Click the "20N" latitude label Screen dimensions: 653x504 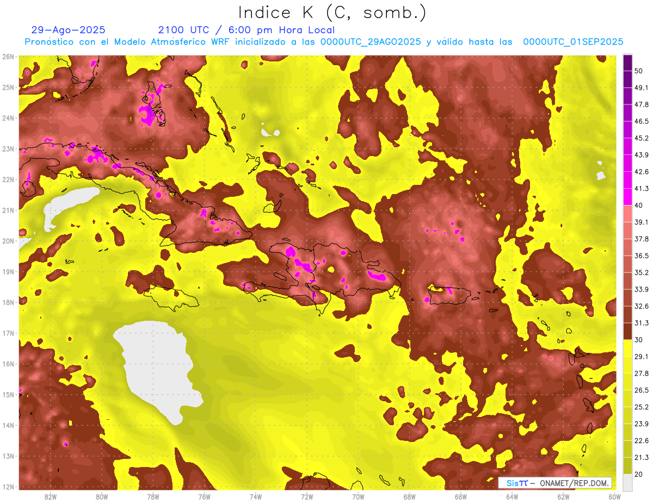pos(8,241)
